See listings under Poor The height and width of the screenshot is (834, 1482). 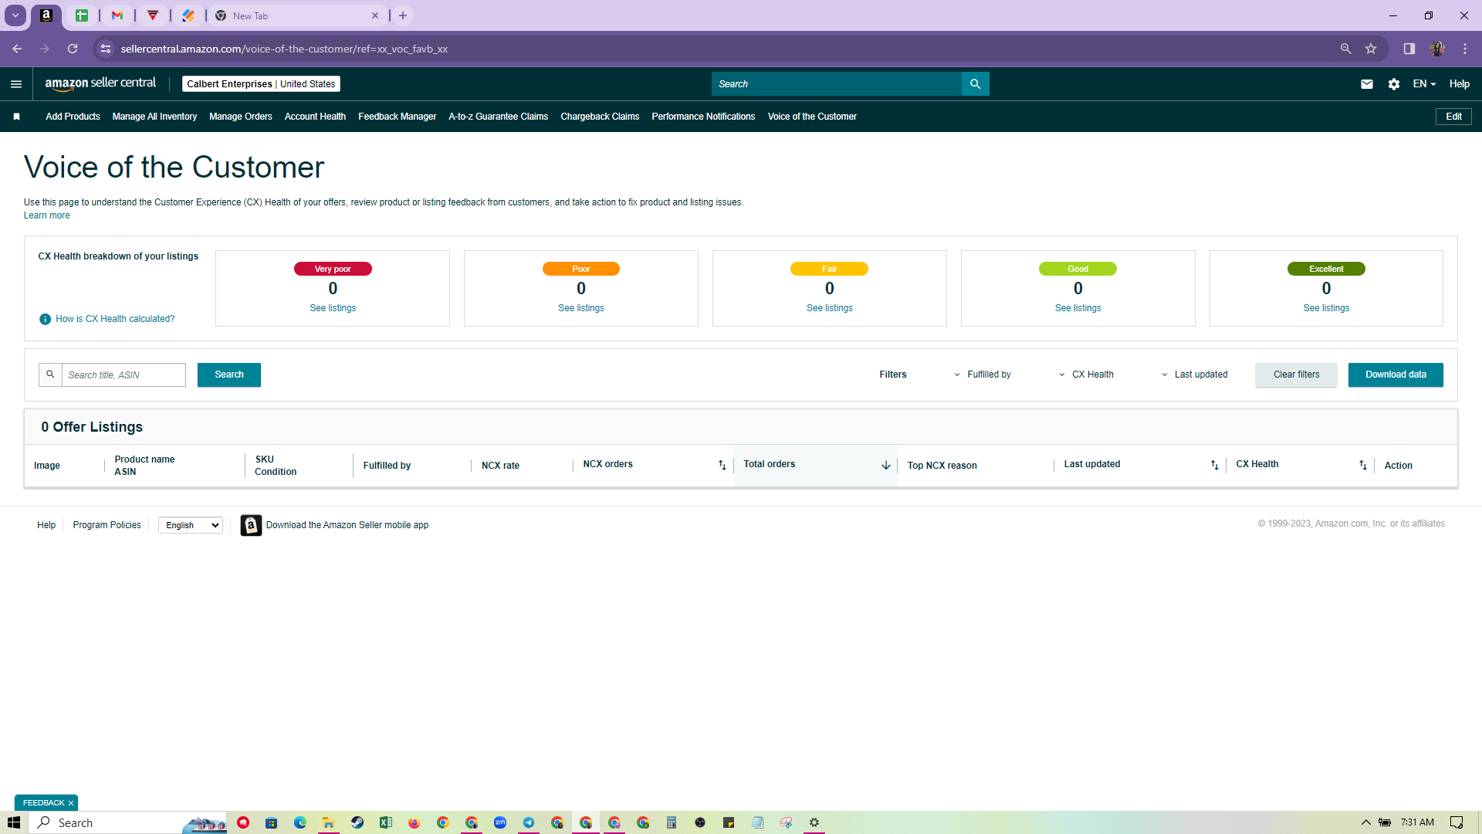point(581,308)
